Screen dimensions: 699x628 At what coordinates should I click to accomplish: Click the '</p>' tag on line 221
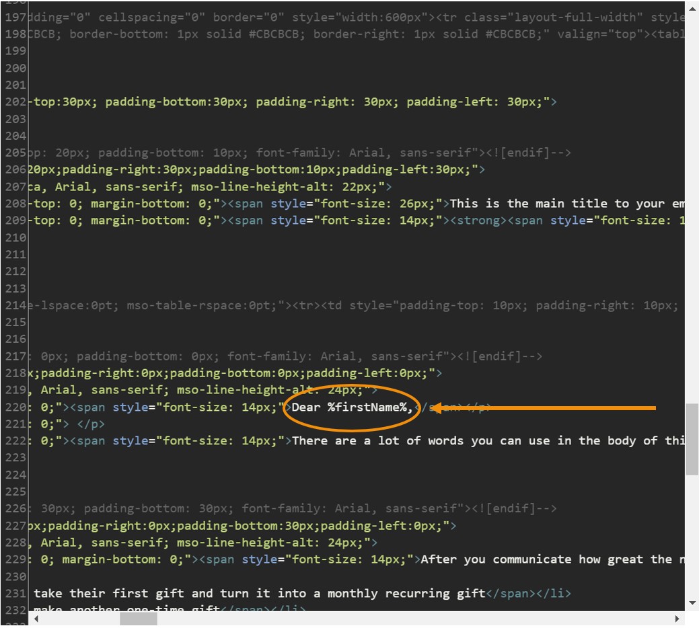(x=91, y=424)
